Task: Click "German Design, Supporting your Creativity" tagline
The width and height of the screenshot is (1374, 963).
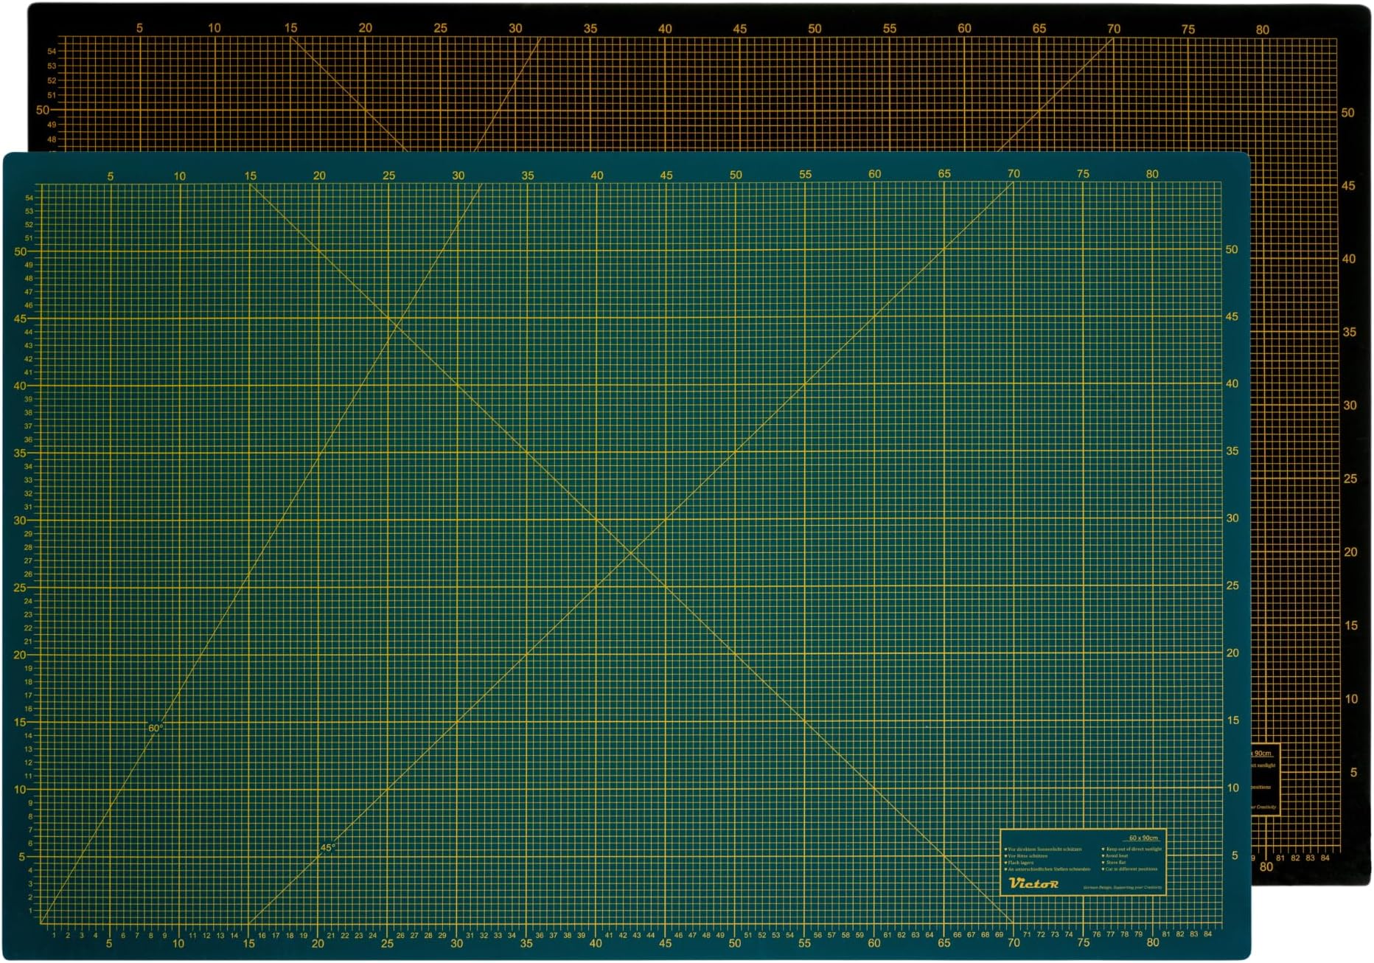Action: (x=1123, y=888)
